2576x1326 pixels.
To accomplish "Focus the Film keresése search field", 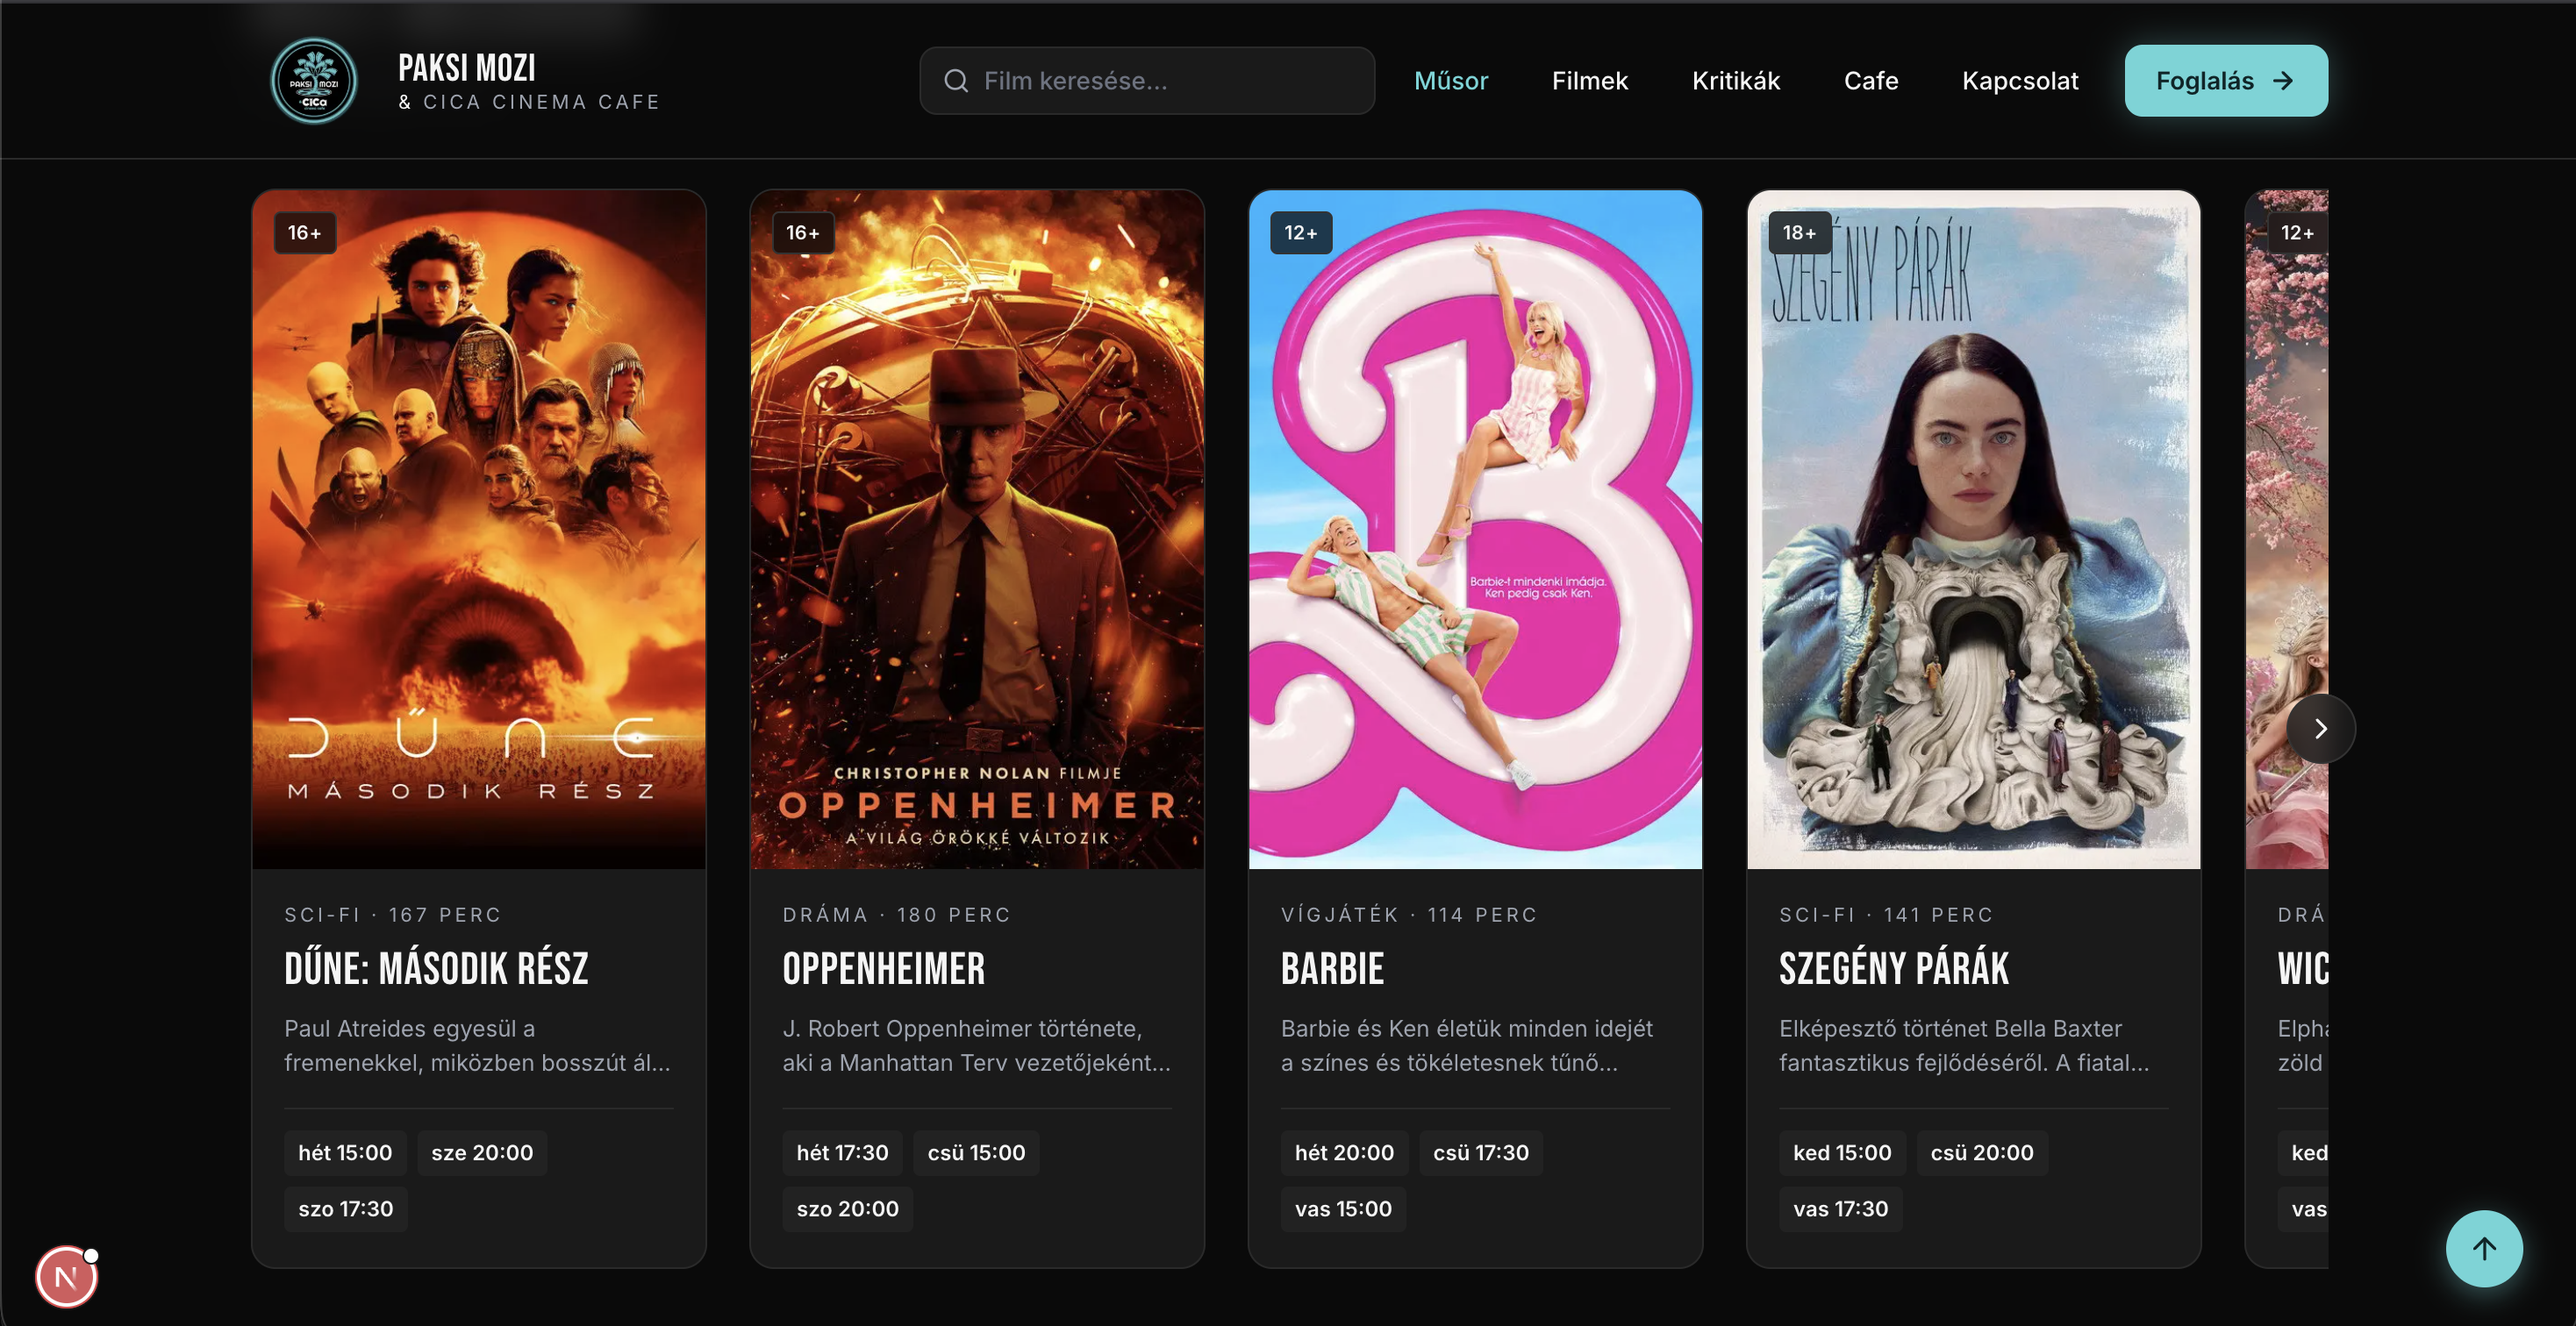I will (x=1147, y=81).
